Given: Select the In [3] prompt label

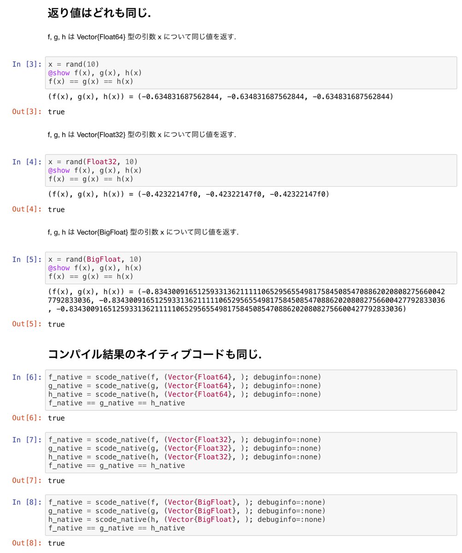Looking at the screenshot, I should (x=27, y=64).
